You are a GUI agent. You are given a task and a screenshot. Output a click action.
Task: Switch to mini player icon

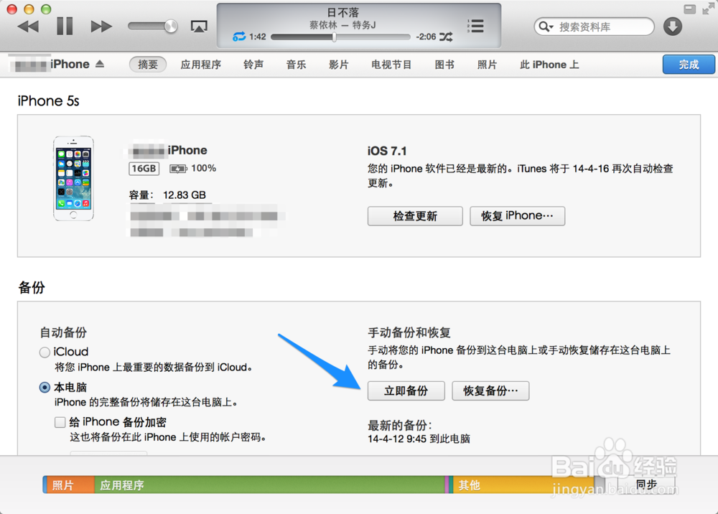coord(689,9)
